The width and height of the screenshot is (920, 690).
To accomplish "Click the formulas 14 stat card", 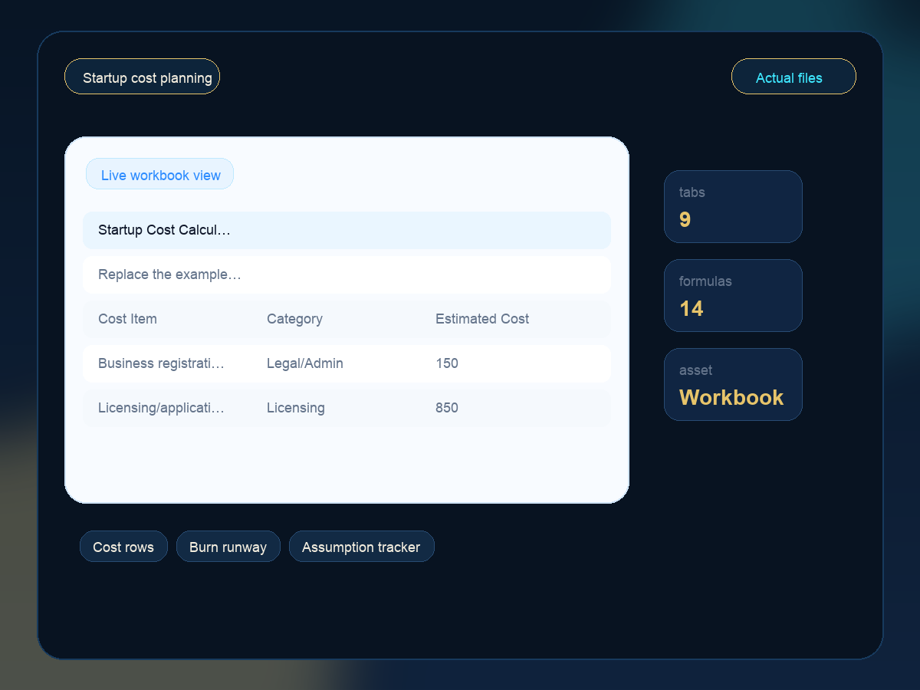I will (x=733, y=296).
